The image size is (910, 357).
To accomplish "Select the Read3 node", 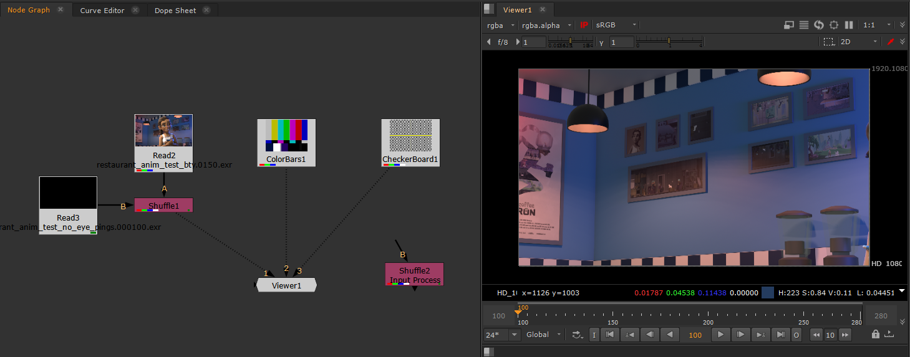I will (68, 205).
